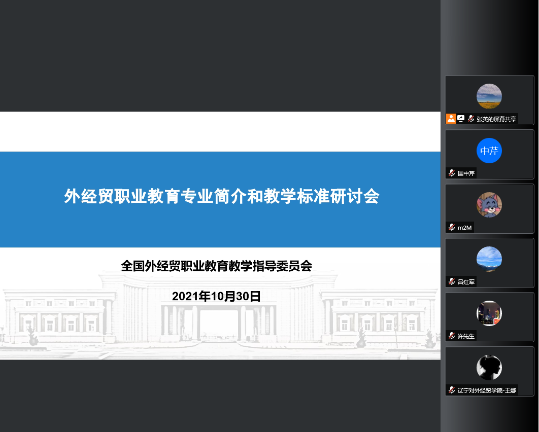Select the name label 张英的屏幕共享
The width and height of the screenshot is (539, 432).
tap(496, 119)
